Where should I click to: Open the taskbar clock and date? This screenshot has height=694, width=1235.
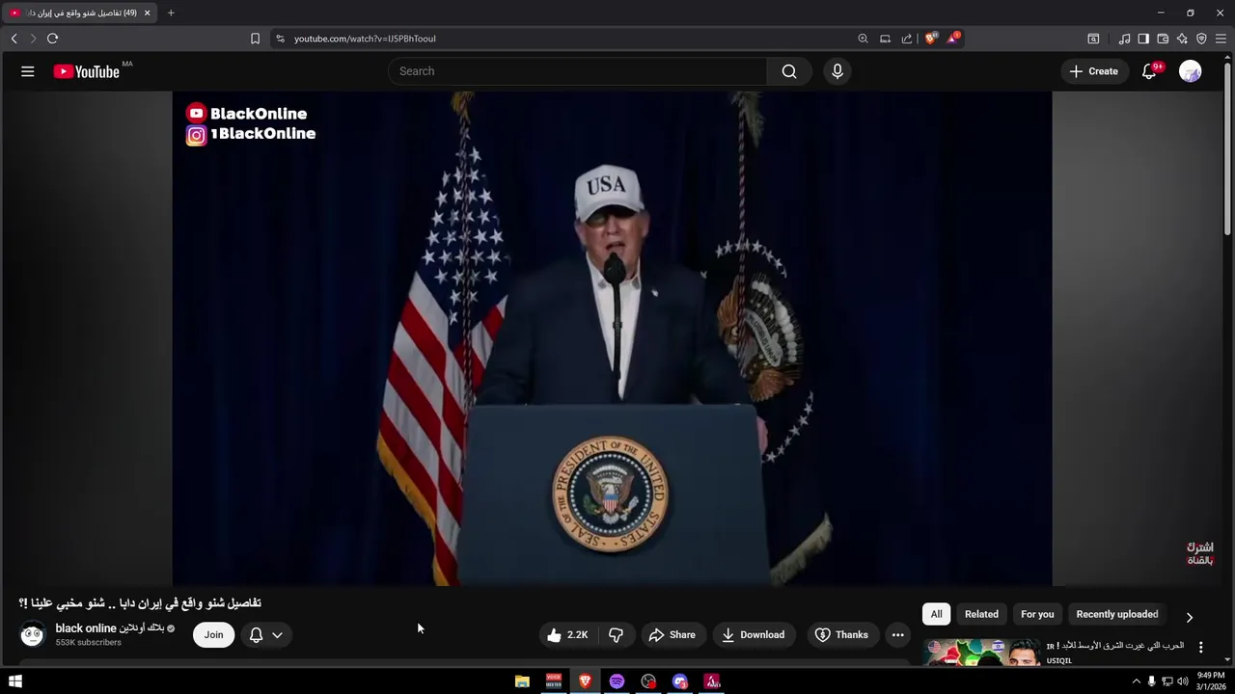click(x=1211, y=681)
